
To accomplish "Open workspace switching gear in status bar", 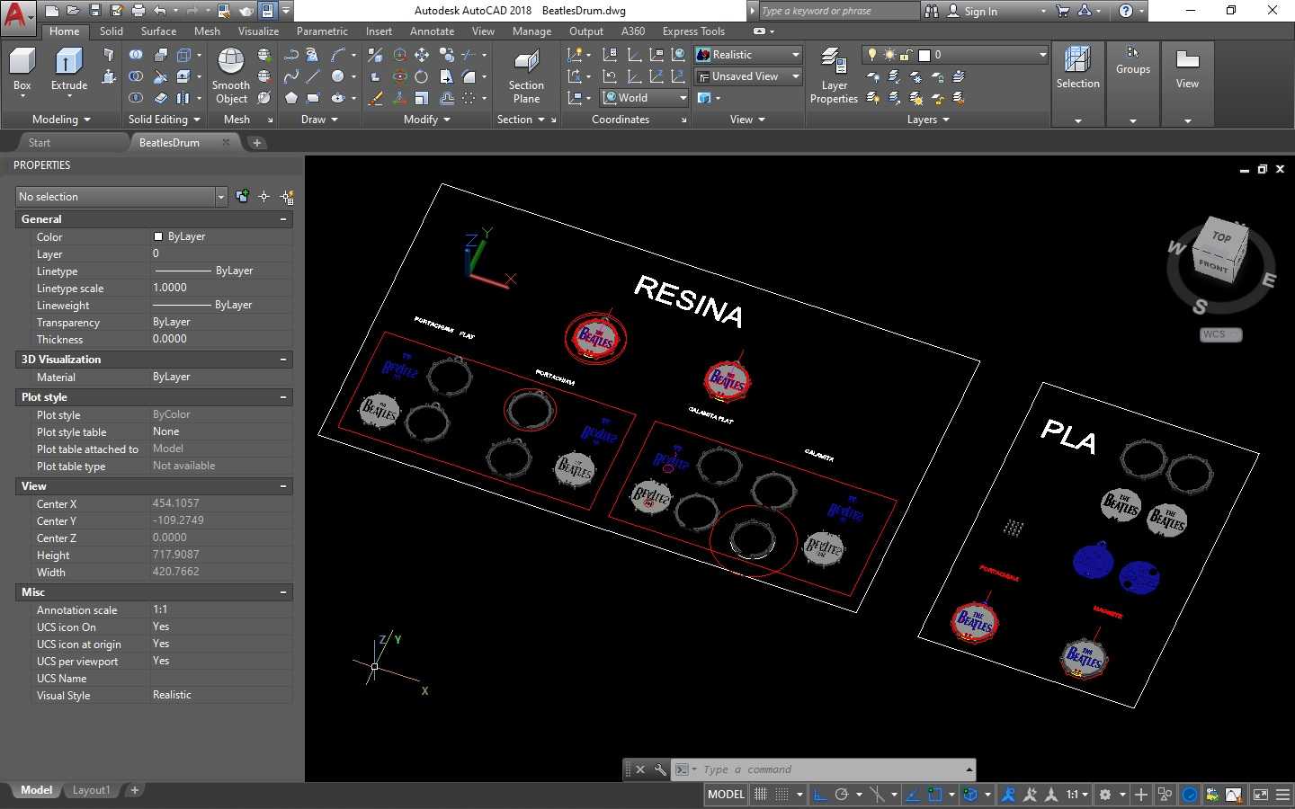I will (x=1106, y=795).
